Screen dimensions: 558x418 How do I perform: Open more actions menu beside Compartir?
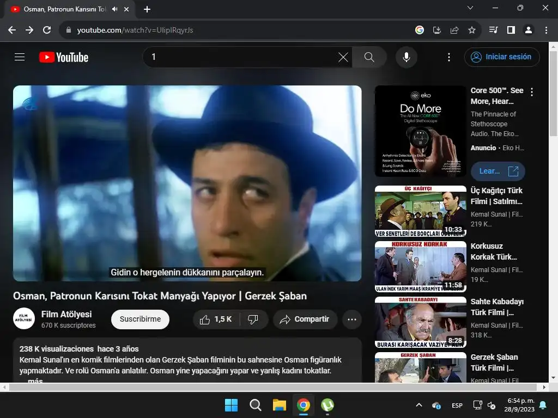(352, 319)
